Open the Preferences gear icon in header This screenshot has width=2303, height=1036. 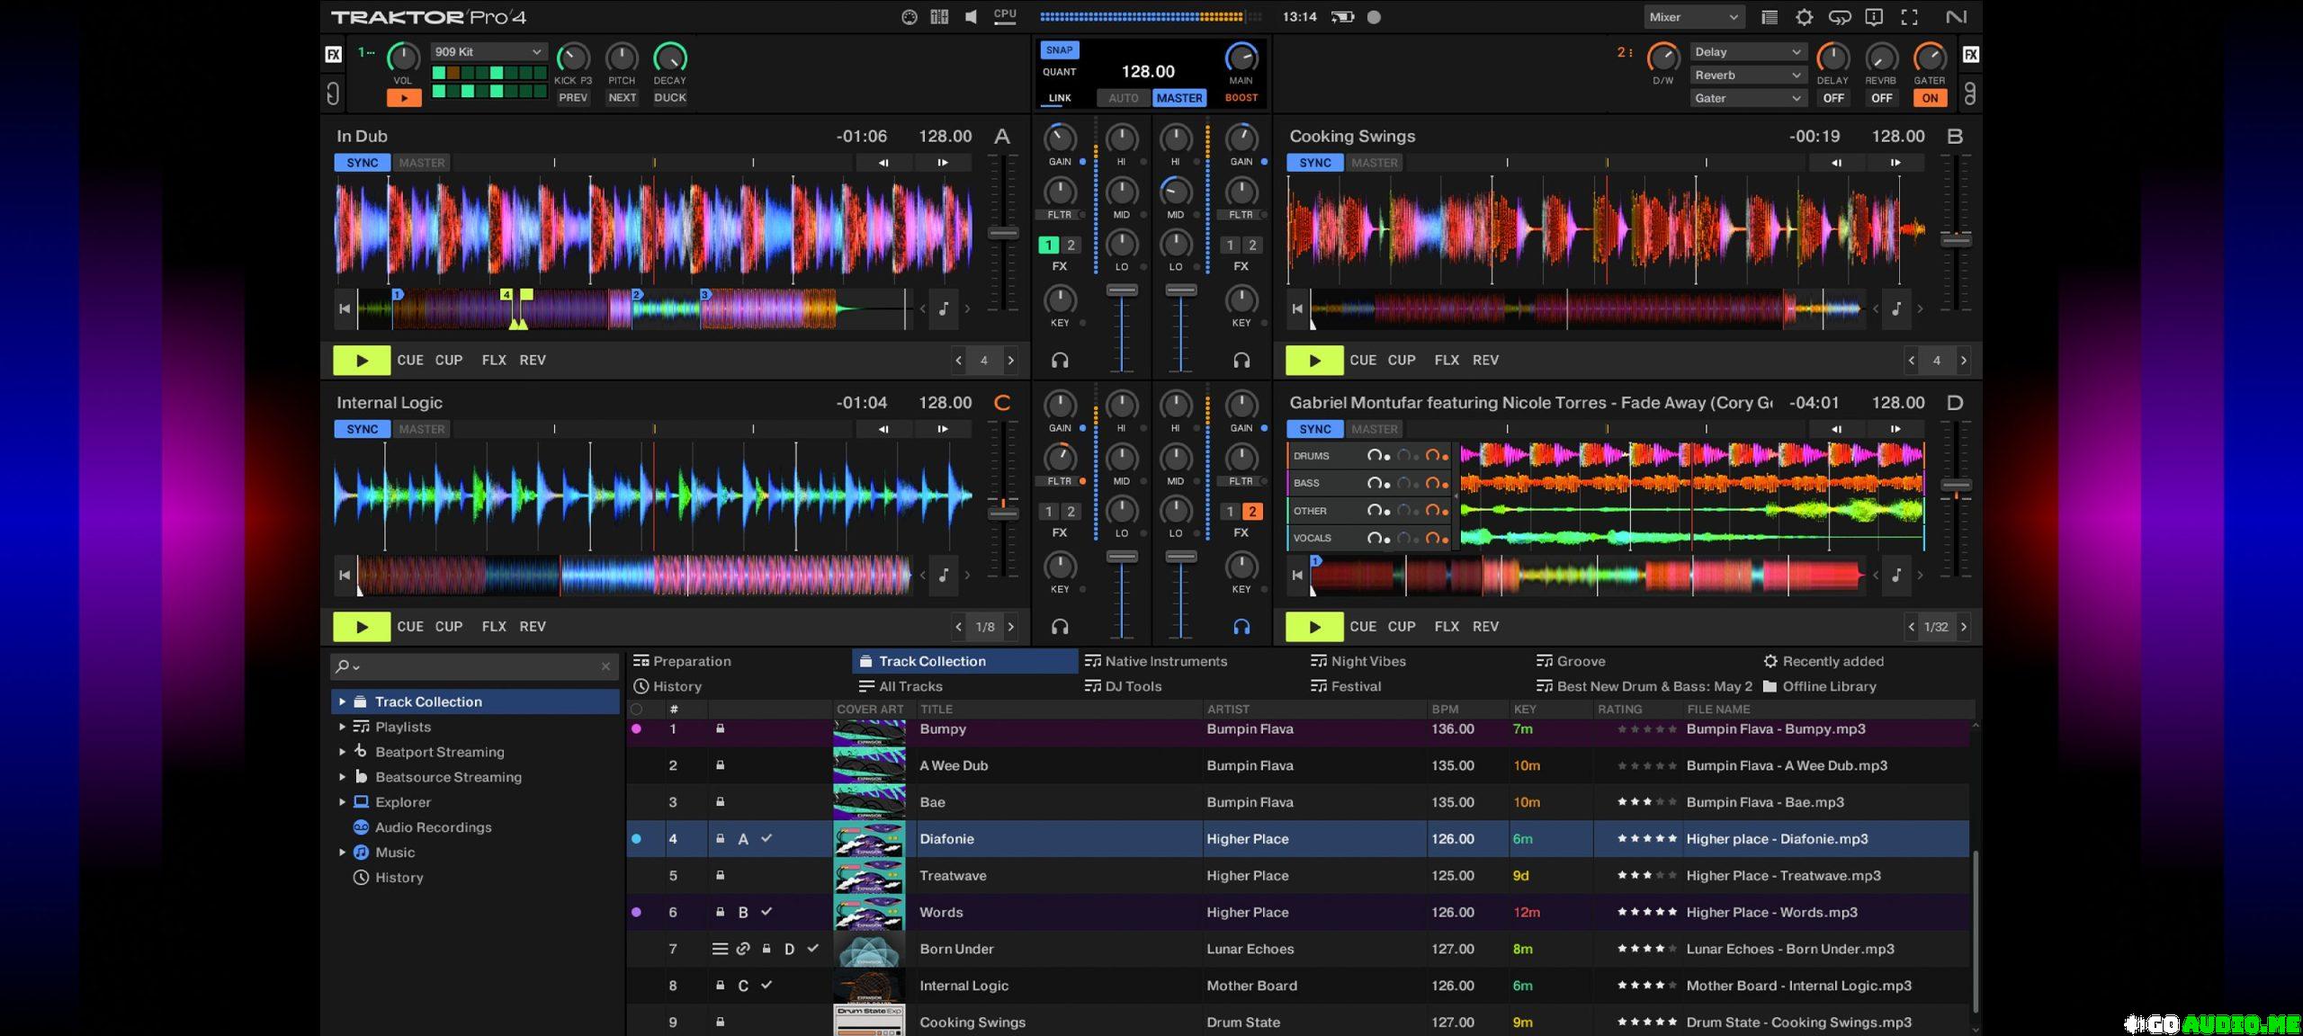(x=1804, y=17)
